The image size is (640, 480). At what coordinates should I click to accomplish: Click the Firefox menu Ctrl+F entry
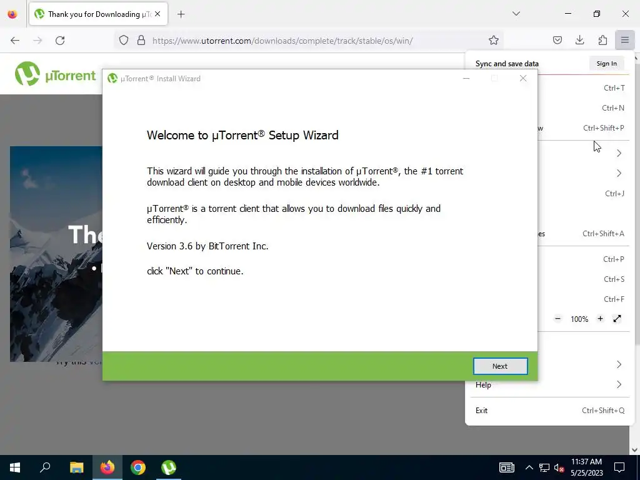point(584,299)
